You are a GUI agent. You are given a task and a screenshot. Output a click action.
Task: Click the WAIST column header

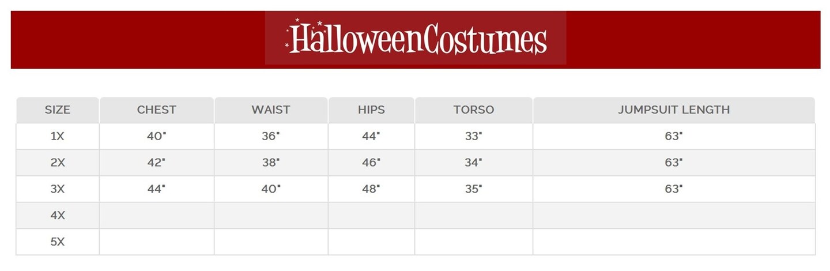pyautogui.click(x=271, y=110)
